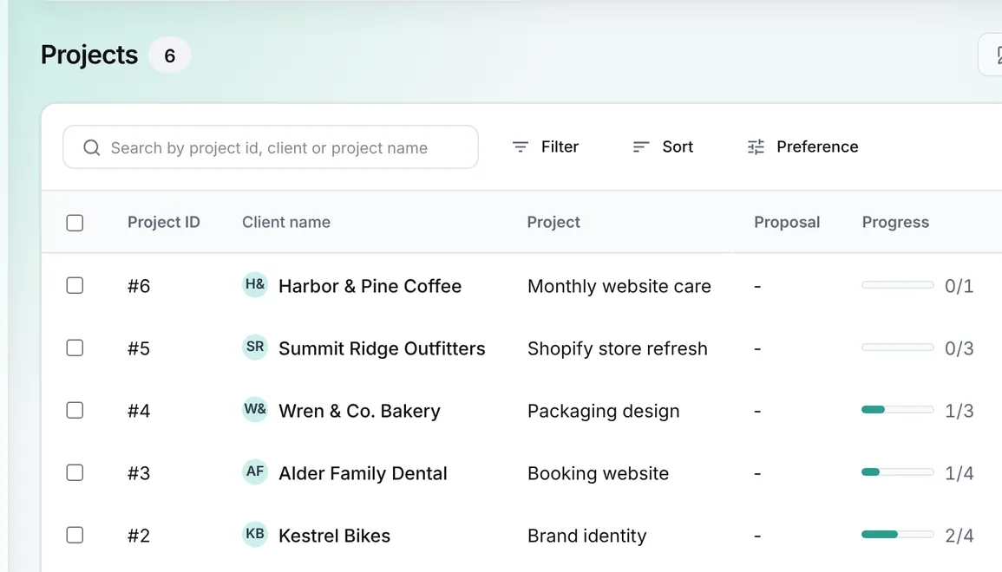Click the Packaging design project

[x=603, y=411]
